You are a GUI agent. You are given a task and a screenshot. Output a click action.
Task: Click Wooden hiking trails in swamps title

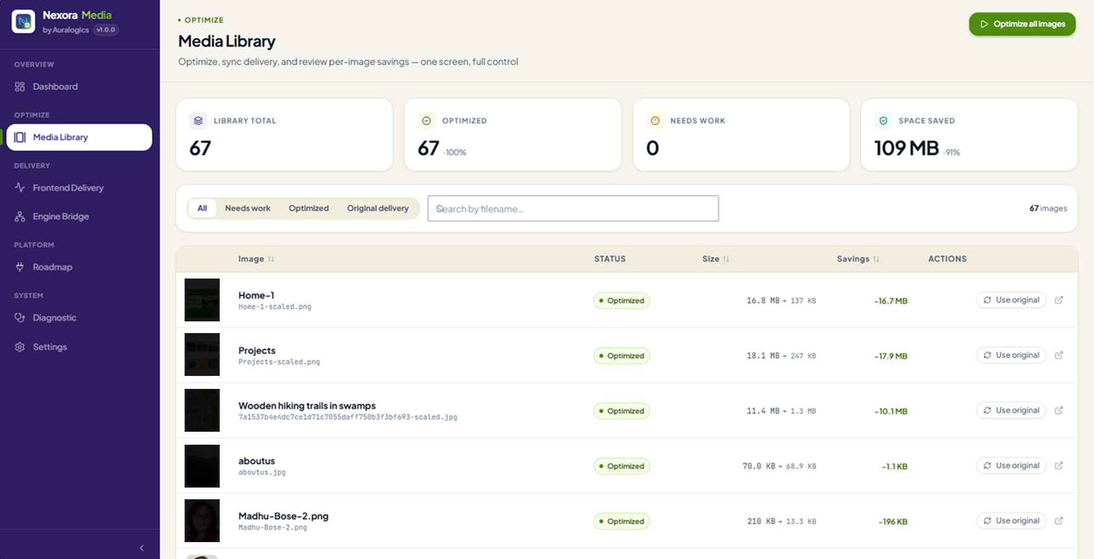307,406
